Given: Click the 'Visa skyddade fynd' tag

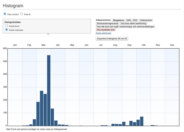Looking at the screenshot, I should tap(105, 30).
